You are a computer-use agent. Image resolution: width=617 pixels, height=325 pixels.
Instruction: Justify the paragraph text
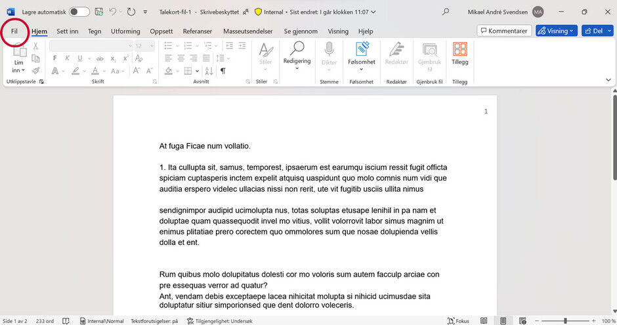[206, 58]
